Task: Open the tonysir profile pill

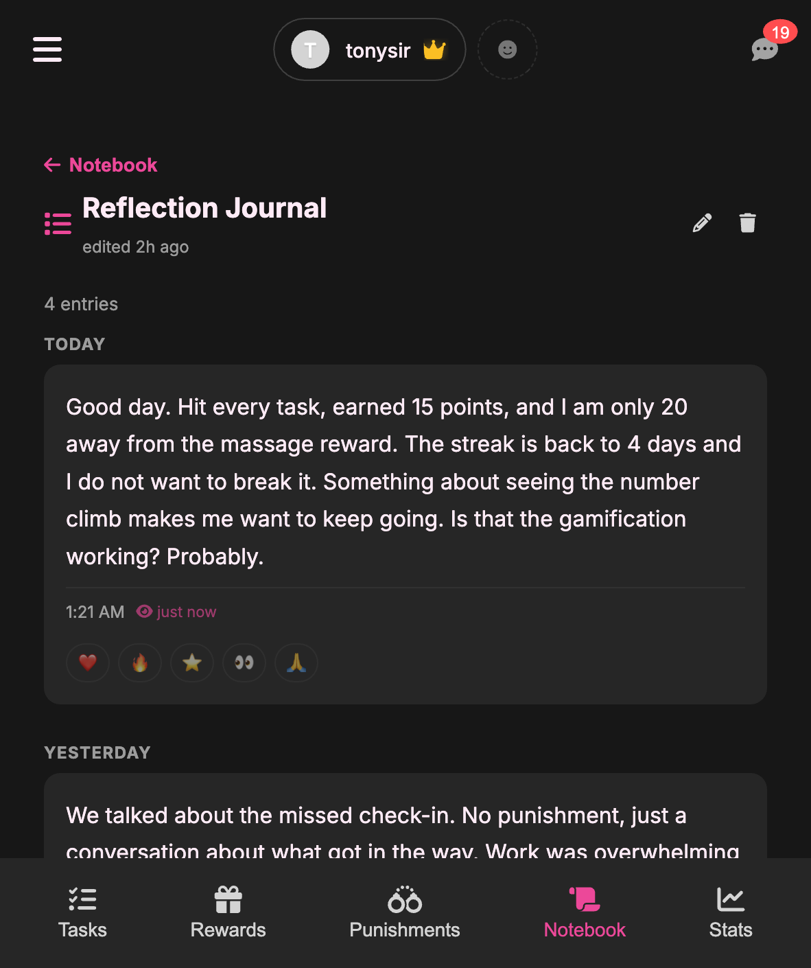Action: (x=369, y=49)
